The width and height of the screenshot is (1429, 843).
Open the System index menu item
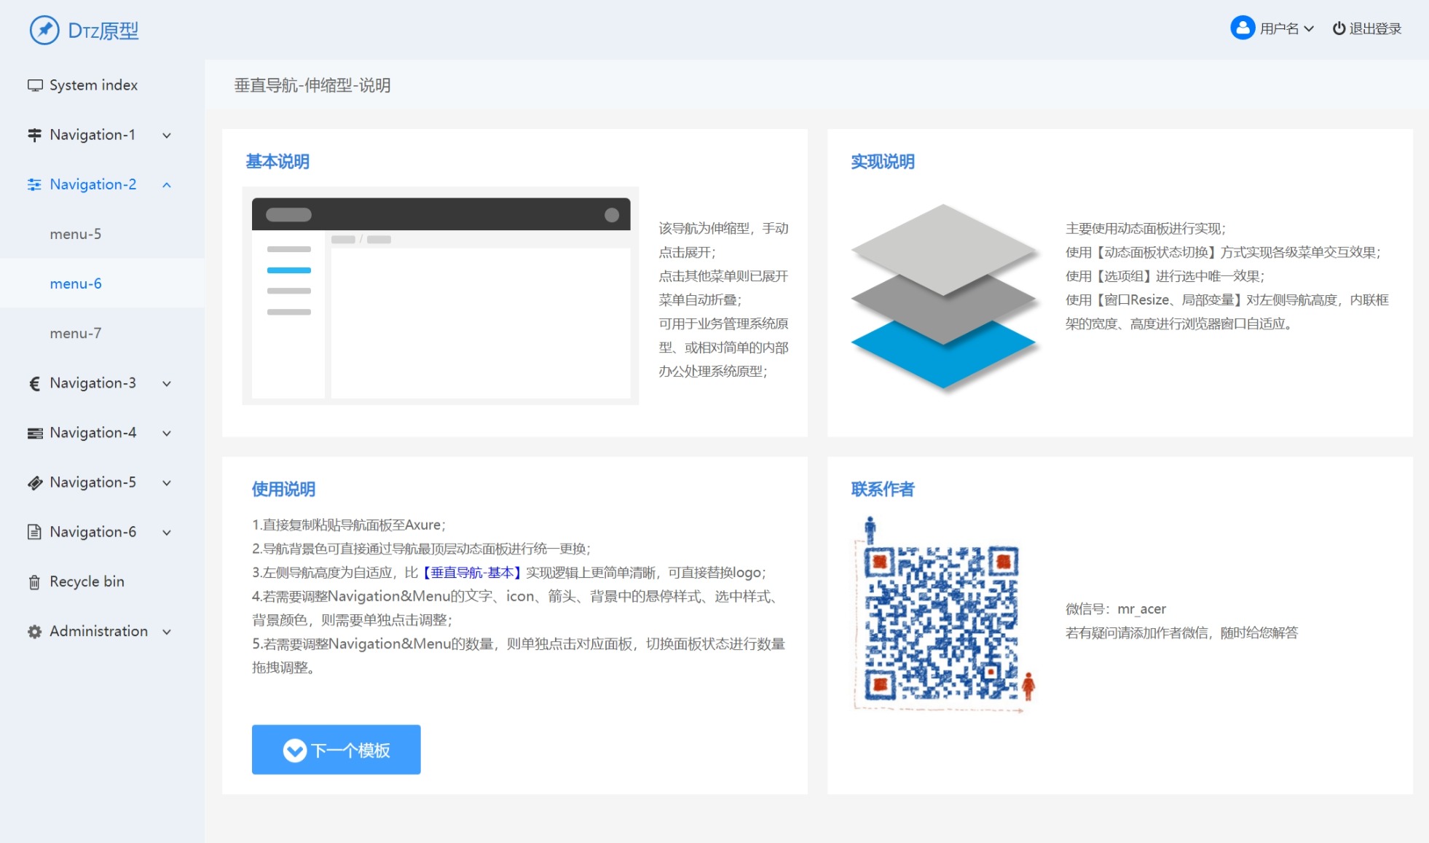(x=102, y=85)
